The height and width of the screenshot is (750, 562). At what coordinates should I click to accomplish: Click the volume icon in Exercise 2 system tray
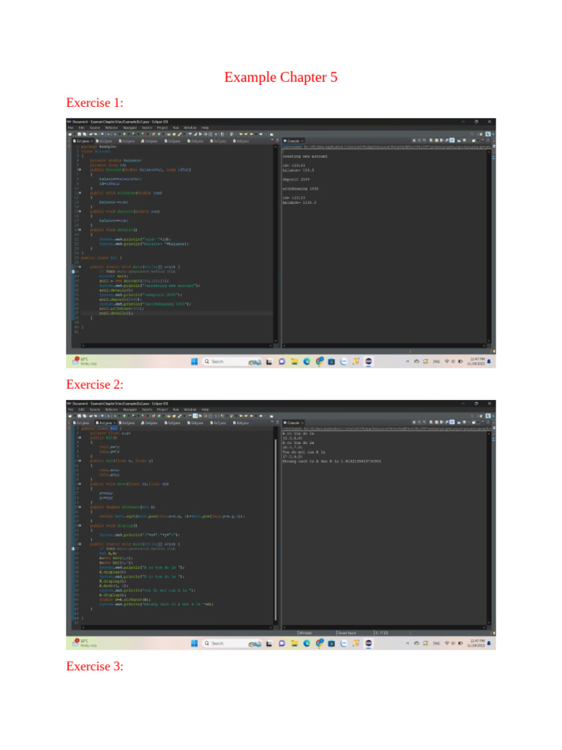coord(453,643)
